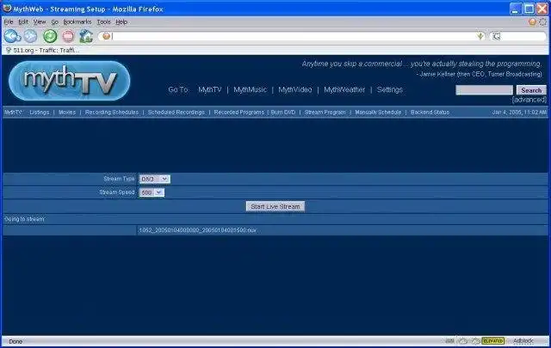Open the Manually Schedule link
551x348 pixels.
[378, 113]
